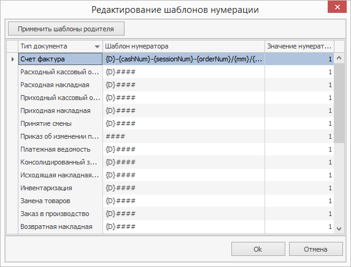Viewport: 351px width, 267px height.
Task: Click the numerator value for Инвентаризация
Action: point(299,188)
